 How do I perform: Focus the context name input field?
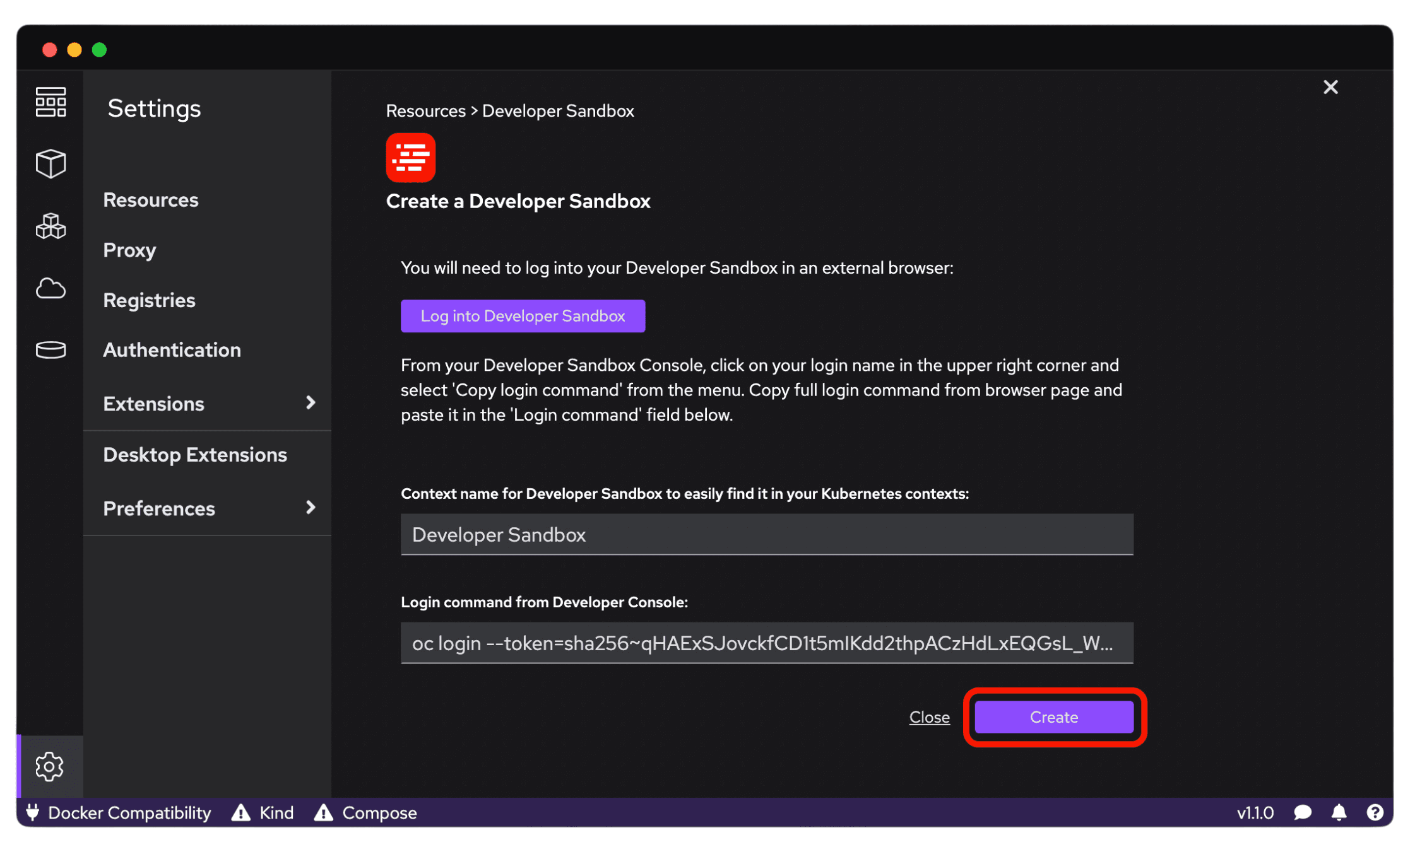click(767, 535)
